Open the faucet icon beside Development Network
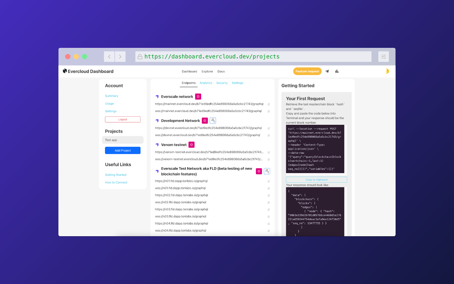Screen dimensions: 454x284 tap(213, 121)
